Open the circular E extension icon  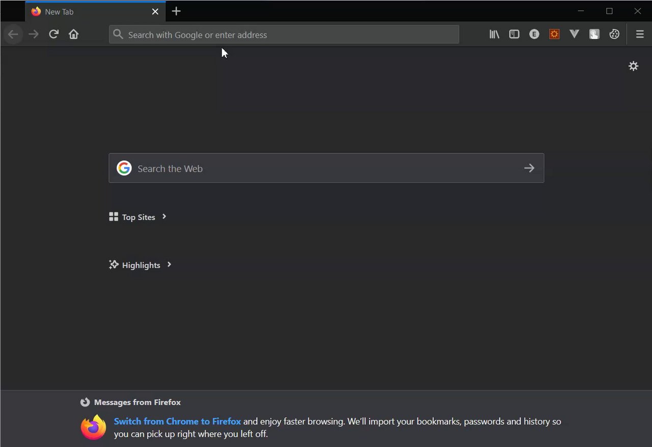click(x=534, y=35)
